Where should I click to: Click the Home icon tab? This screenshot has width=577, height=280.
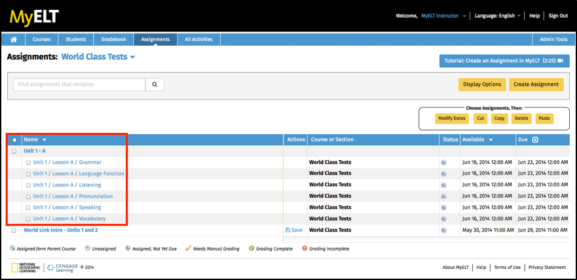point(13,39)
